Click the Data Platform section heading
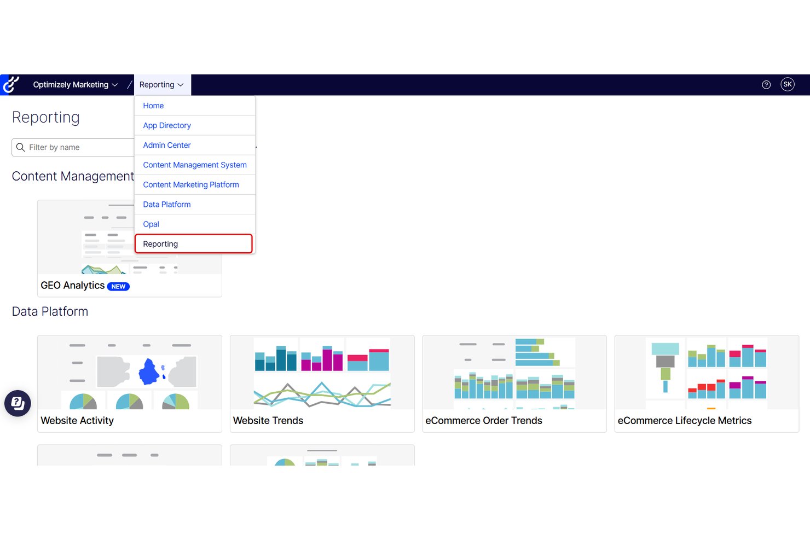Viewport: 810px width, 540px height. pyautogui.click(x=50, y=311)
